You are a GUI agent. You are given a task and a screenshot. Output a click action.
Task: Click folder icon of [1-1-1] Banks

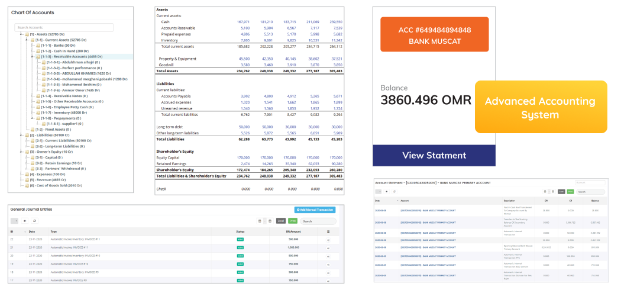point(38,46)
